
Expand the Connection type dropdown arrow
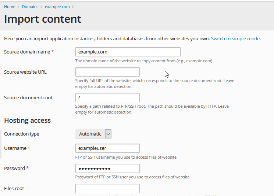108,134
